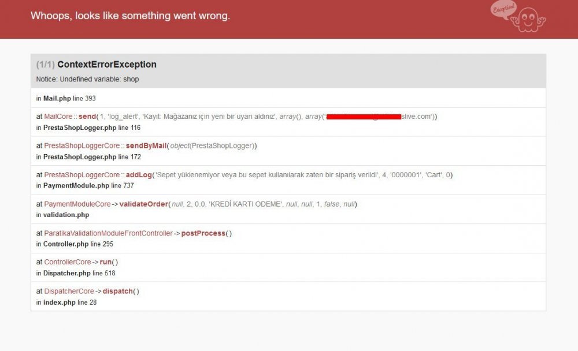
Task: Click Dispatcher.php line 518
Action: click(x=74, y=273)
